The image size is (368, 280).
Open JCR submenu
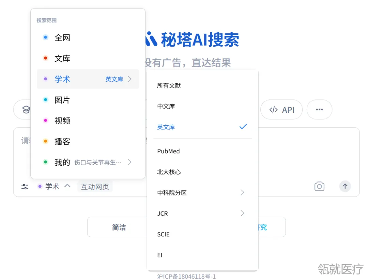(202, 213)
